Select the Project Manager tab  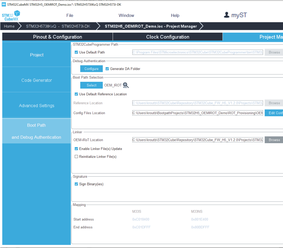(253, 37)
